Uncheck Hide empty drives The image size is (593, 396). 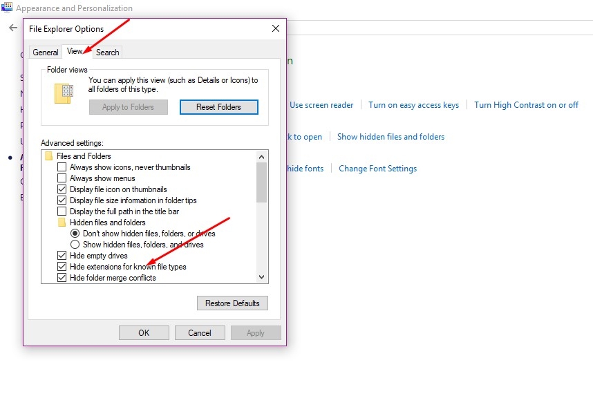[x=62, y=255]
